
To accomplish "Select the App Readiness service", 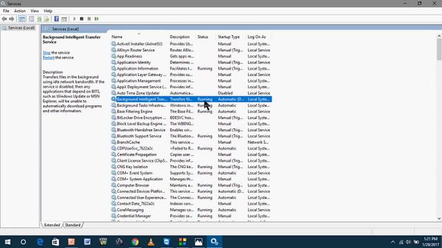I will 191,56.
